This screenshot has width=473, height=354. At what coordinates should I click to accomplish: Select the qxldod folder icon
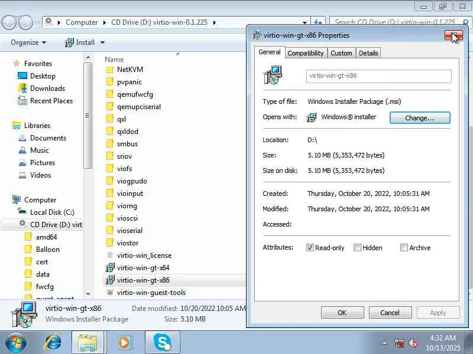pos(110,131)
